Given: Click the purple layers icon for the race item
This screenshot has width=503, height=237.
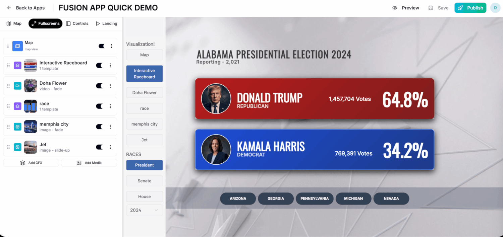Looking at the screenshot, I should (x=17, y=106).
